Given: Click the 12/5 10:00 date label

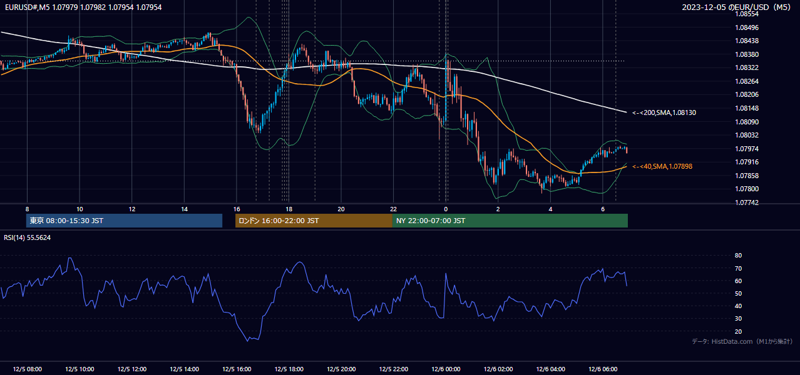Looking at the screenshot, I should pos(79,369).
